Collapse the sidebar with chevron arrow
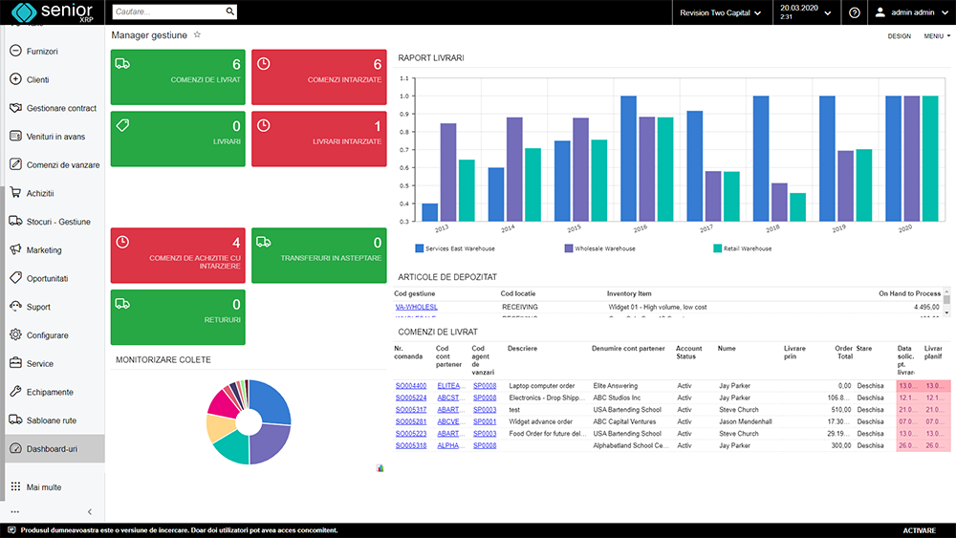 90,512
